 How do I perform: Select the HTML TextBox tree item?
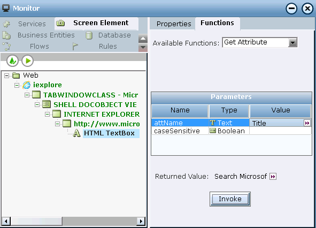click(109, 133)
